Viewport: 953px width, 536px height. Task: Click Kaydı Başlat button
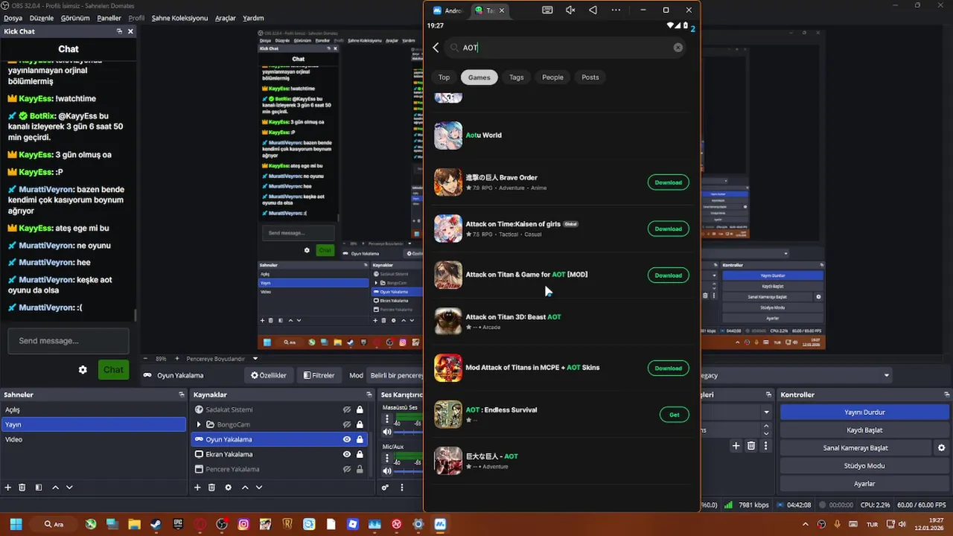click(x=864, y=430)
